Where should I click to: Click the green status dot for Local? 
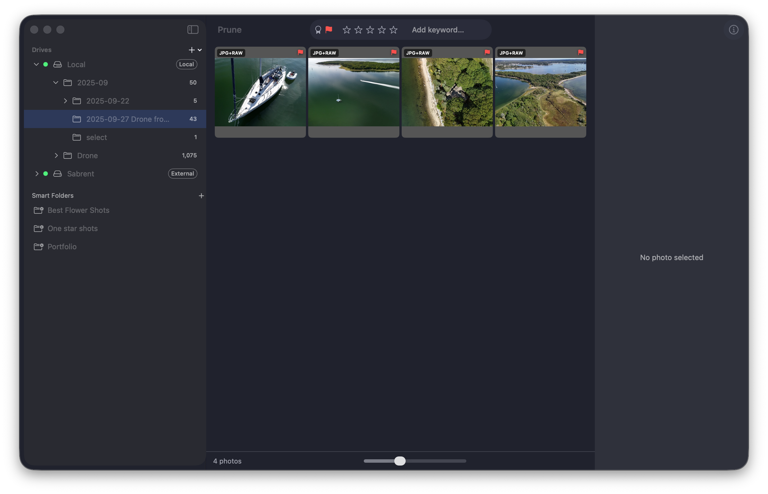[46, 65]
